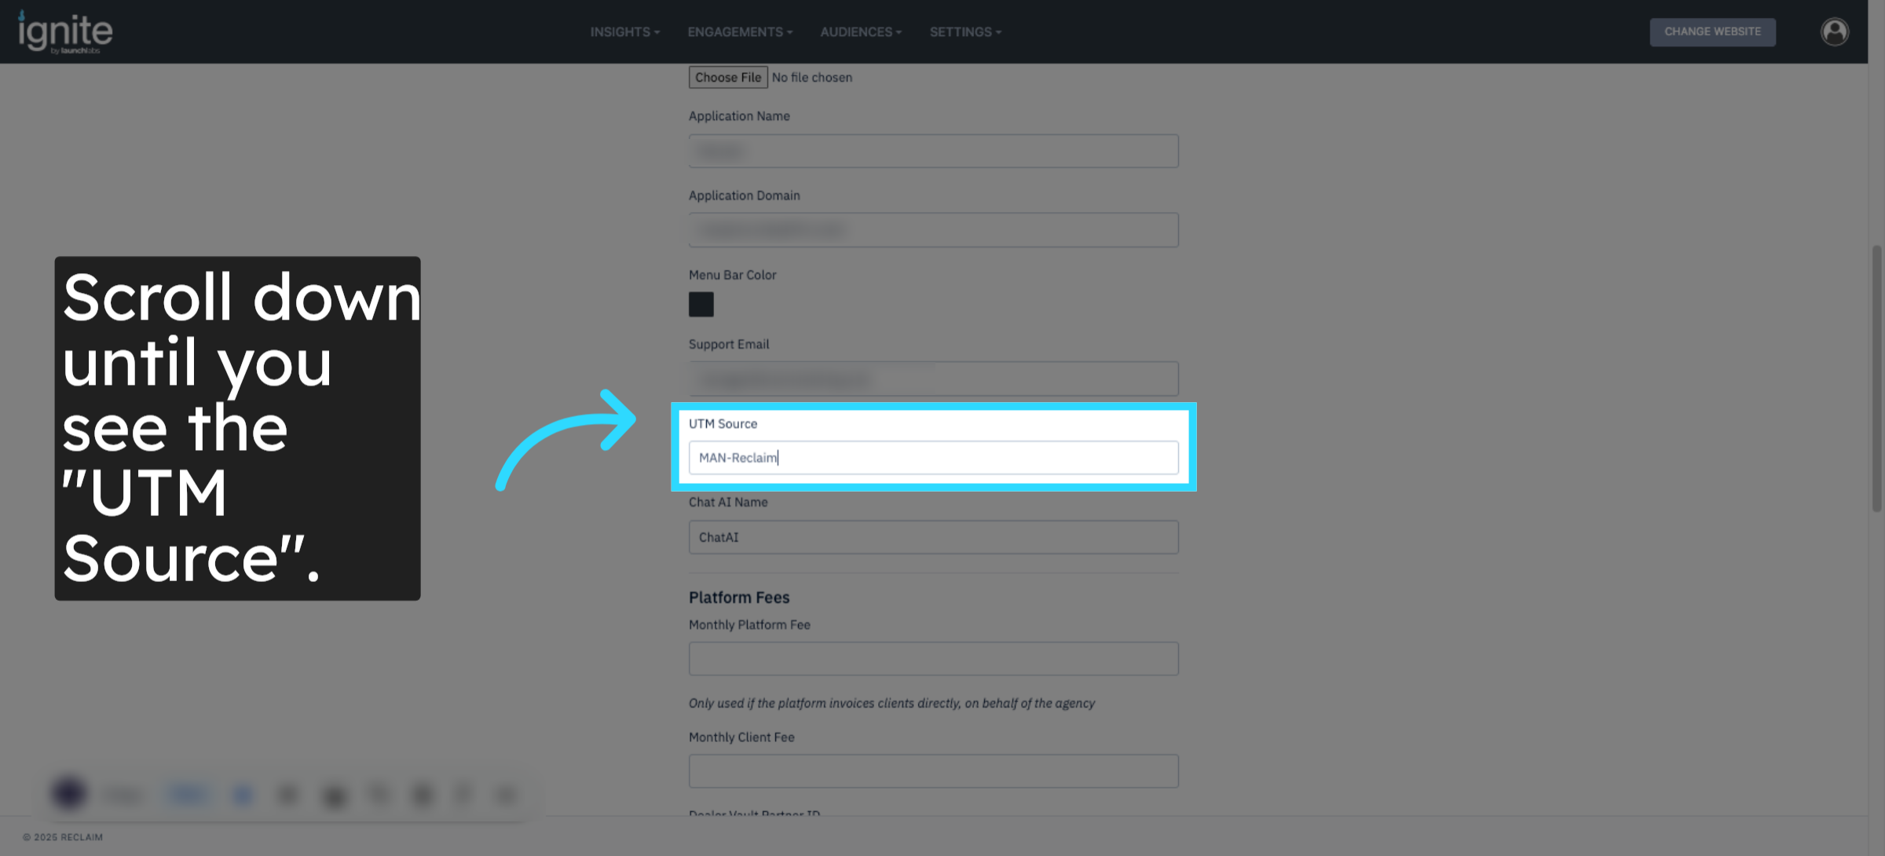
Task: Open the Audiences dropdown menu
Action: click(860, 32)
